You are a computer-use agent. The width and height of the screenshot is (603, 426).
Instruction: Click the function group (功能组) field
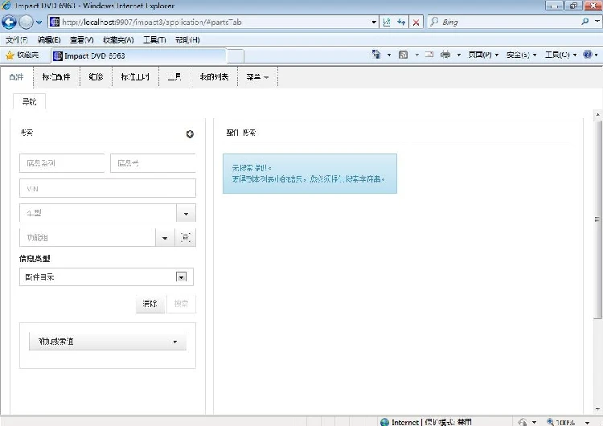[x=88, y=238]
